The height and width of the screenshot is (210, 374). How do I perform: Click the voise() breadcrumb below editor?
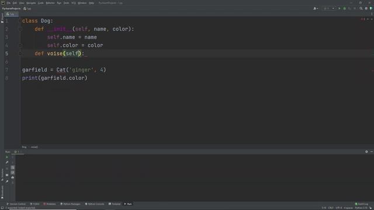coord(34,147)
